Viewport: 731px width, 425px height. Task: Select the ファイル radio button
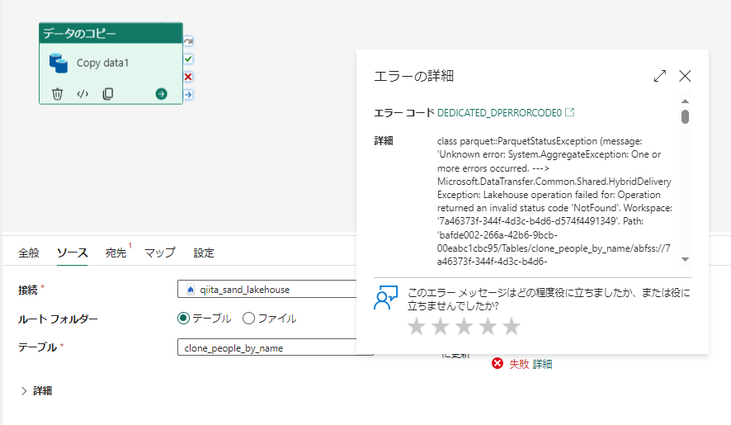tap(248, 319)
